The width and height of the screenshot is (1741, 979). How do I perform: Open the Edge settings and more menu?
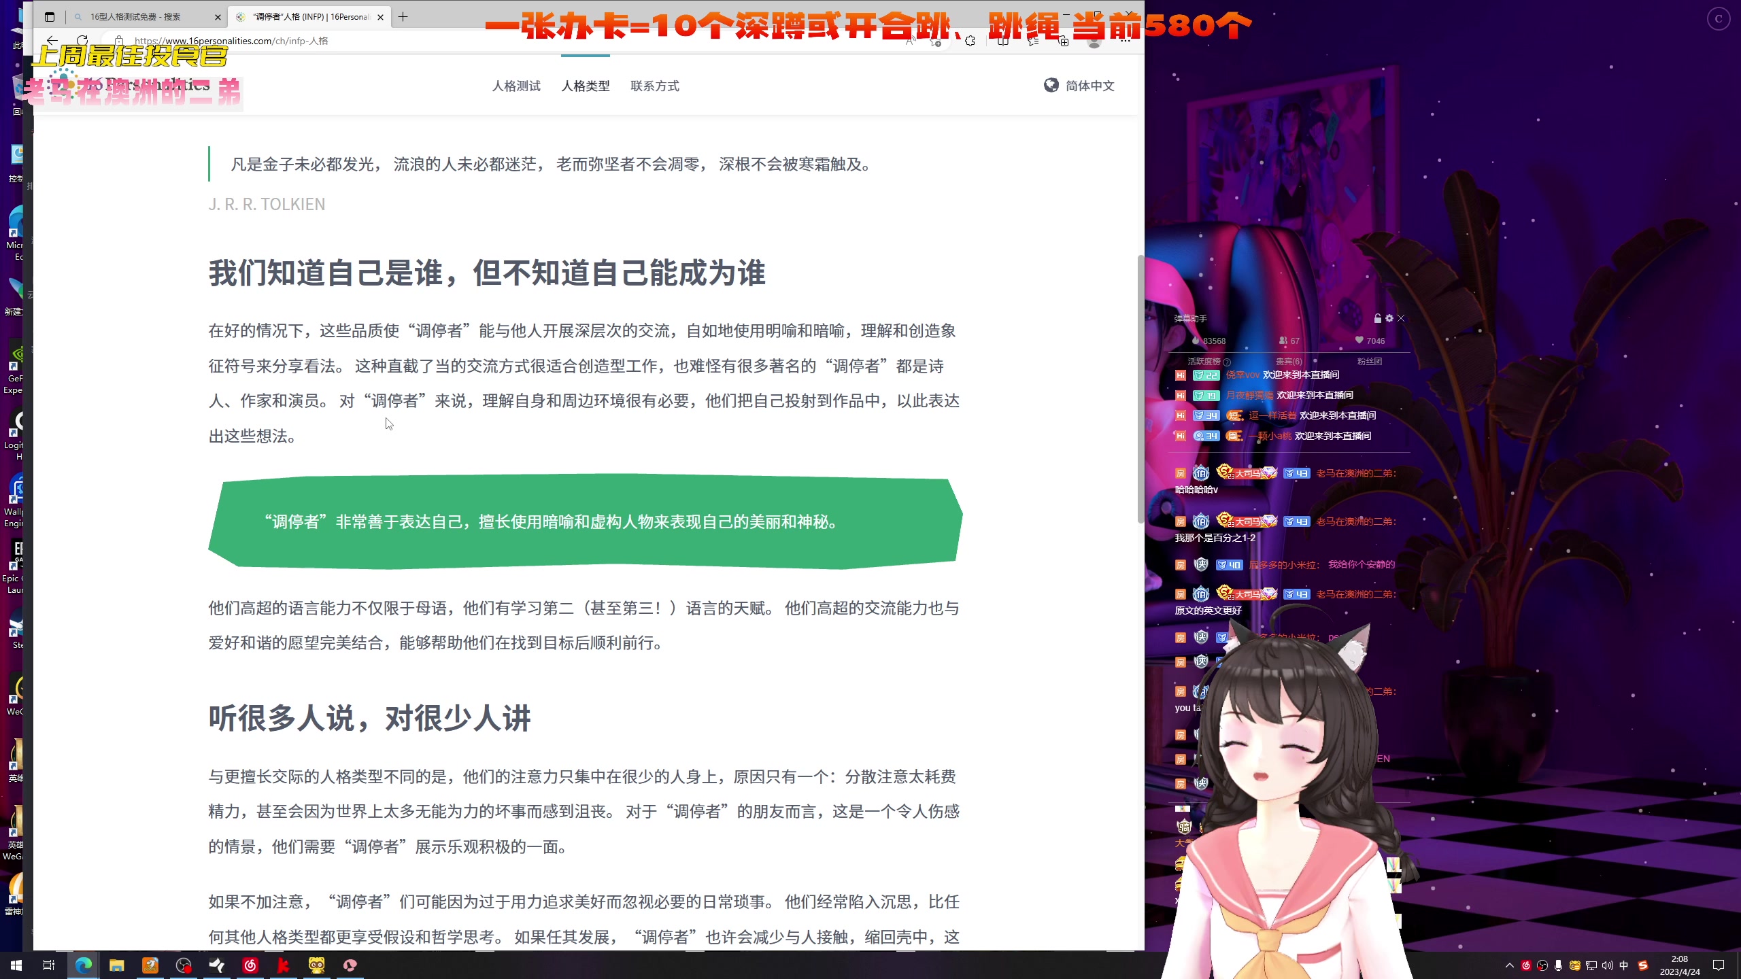[x=1125, y=41]
